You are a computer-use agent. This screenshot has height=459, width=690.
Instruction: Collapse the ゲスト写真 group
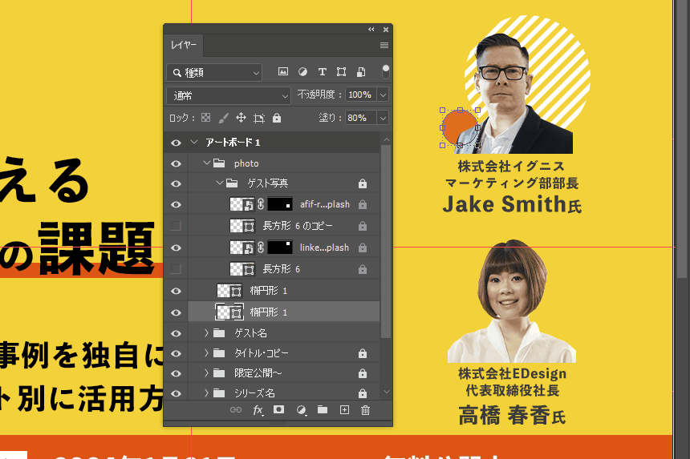[x=219, y=183]
